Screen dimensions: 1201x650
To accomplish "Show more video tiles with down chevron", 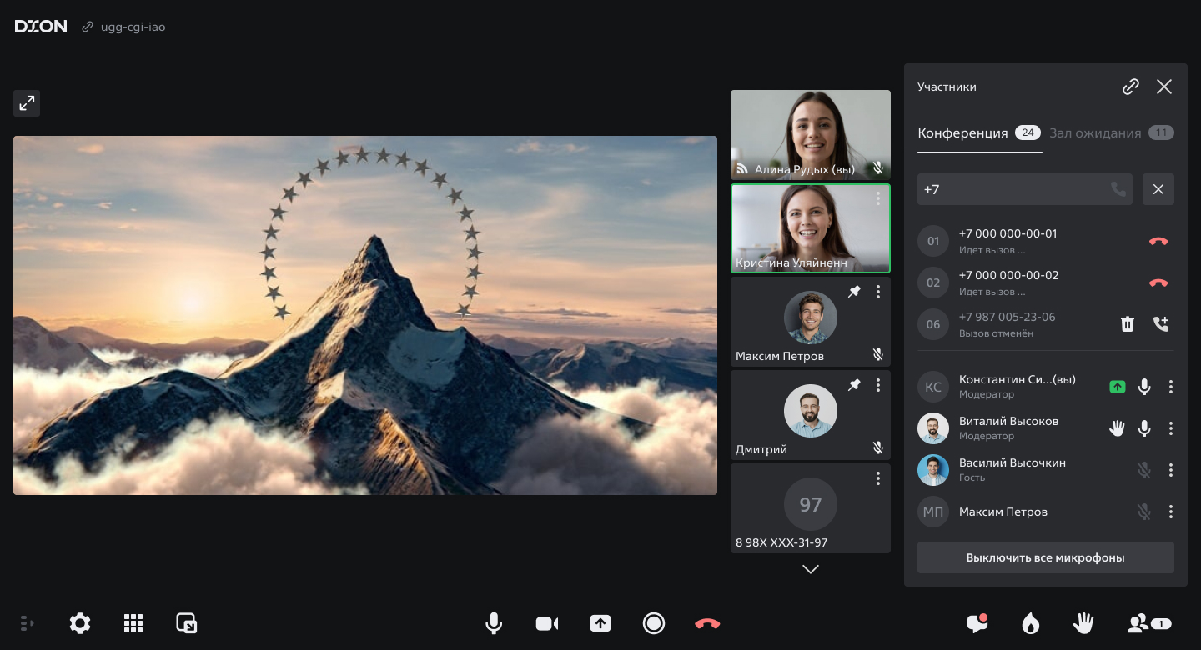I will pyautogui.click(x=811, y=569).
